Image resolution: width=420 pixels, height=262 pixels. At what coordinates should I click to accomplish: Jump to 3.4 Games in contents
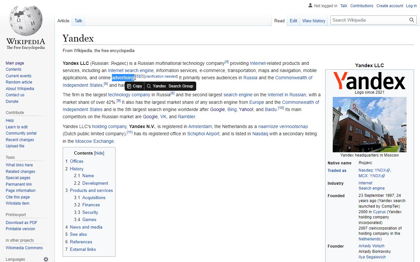(x=89, y=219)
